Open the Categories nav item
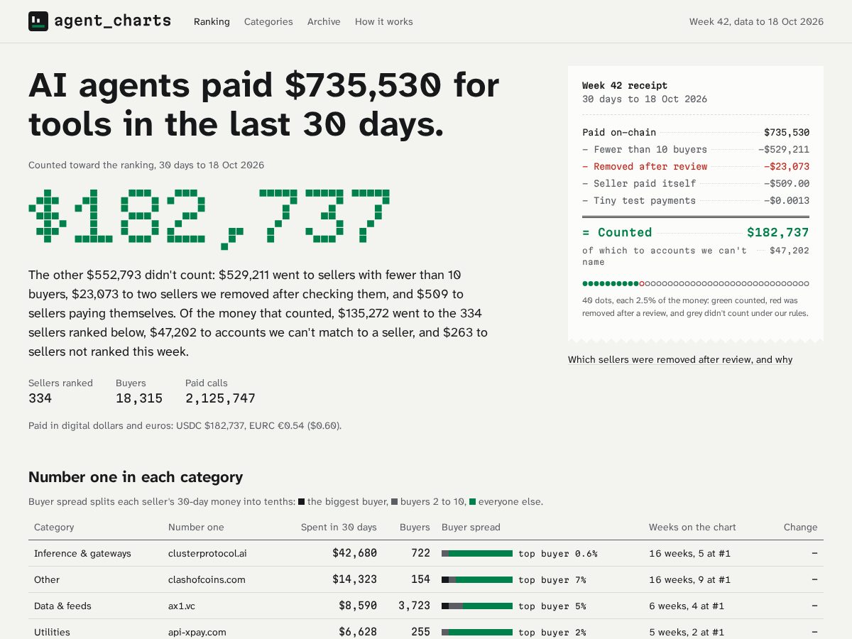This screenshot has height=639, width=852. tap(268, 22)
